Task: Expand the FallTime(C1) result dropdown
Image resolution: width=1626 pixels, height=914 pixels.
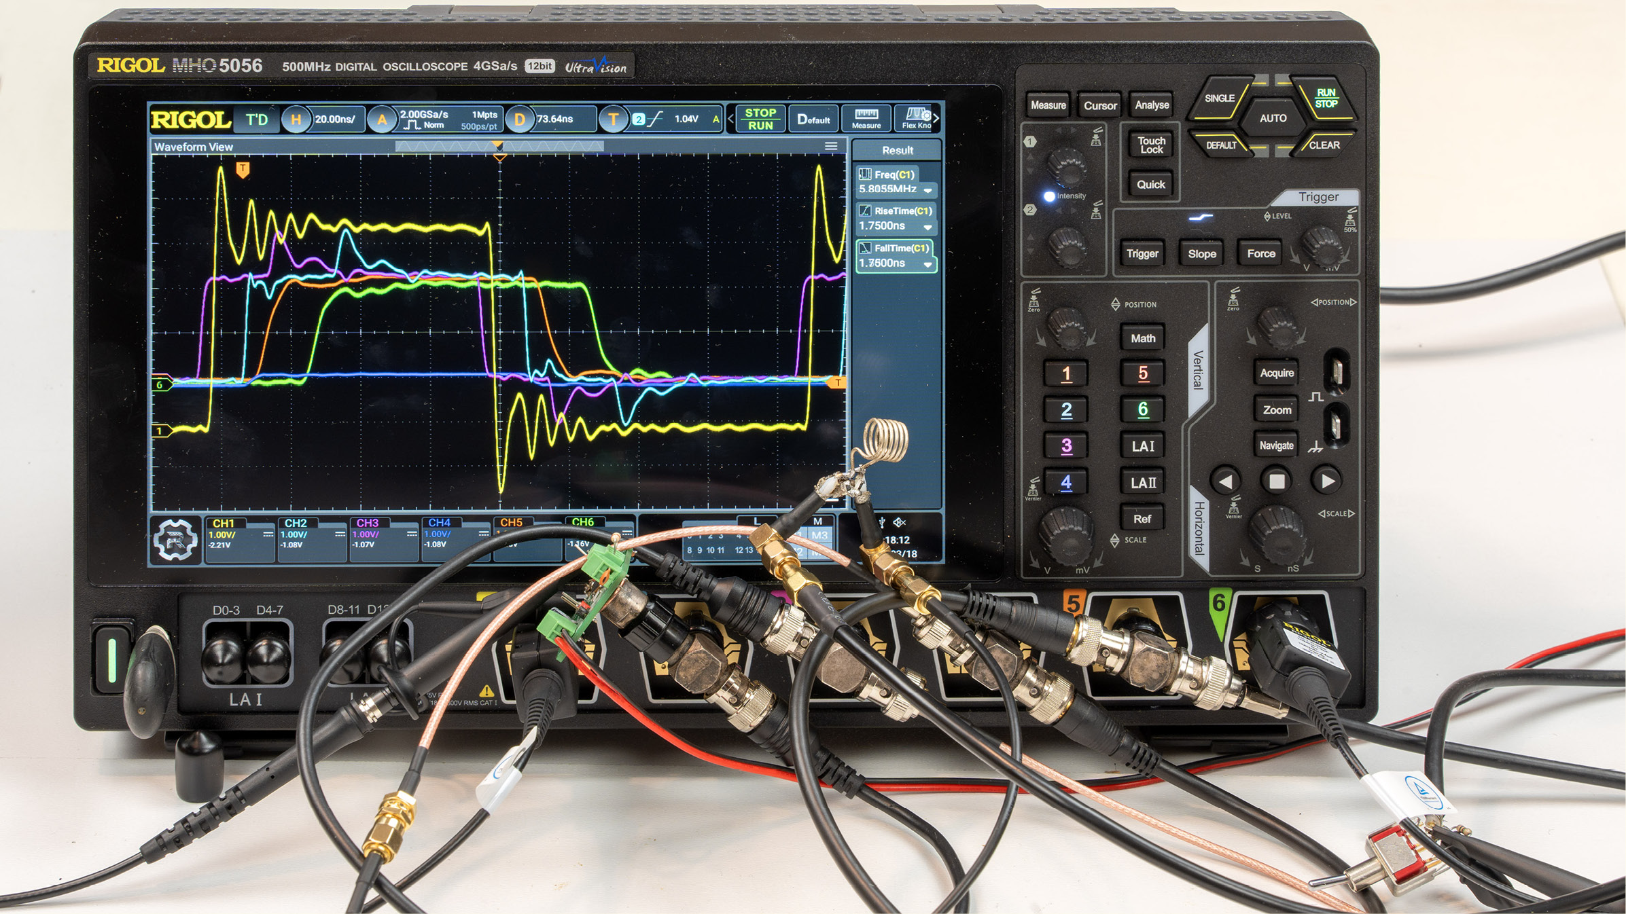Action: pos(927,264)
